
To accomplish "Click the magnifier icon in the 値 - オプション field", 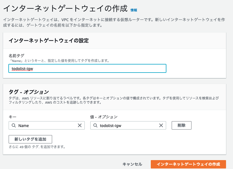I will click(x=95, y=125).
